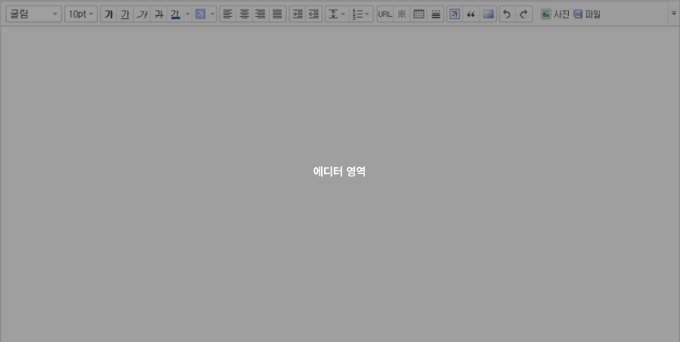Insert a URL hyperlink
This screenshot has height=342, width=680.
(x=385, y=14)
